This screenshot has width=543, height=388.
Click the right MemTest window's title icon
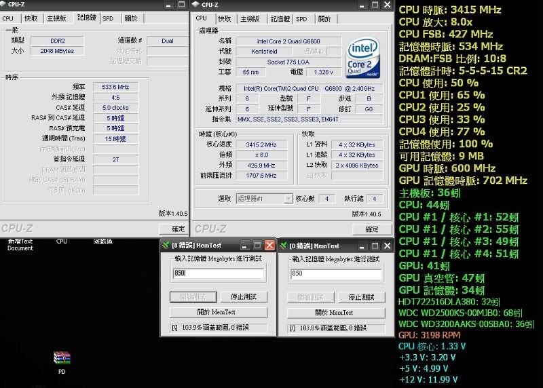click(284, 246)
